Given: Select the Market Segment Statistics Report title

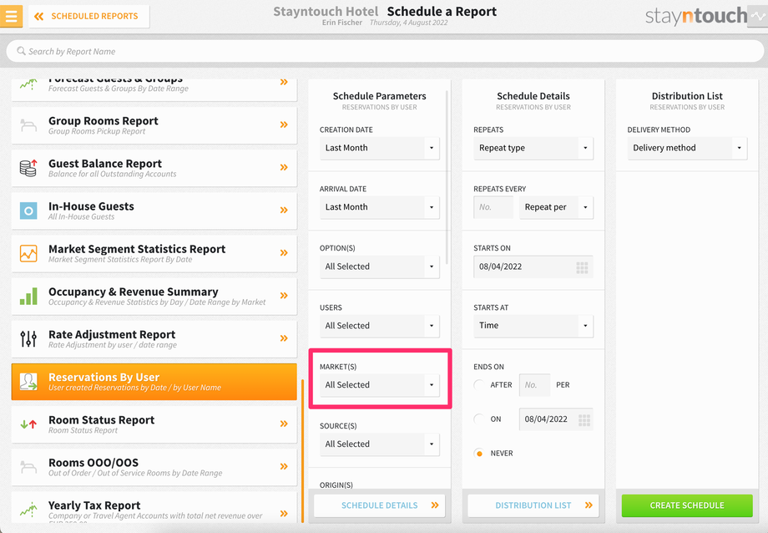Looking at the screenshot, I should pos(137,249).
